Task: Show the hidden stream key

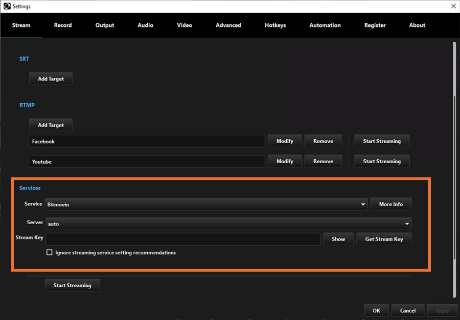Action: point(338,239)
